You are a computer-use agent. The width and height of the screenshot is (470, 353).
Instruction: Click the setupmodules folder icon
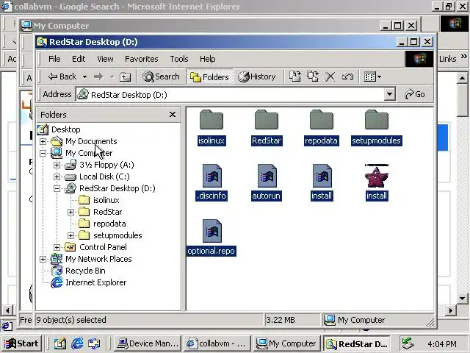[x=377, y=120]
